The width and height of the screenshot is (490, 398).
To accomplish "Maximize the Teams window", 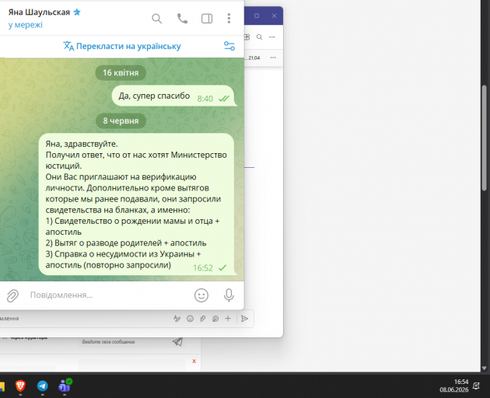I will 257,16.
